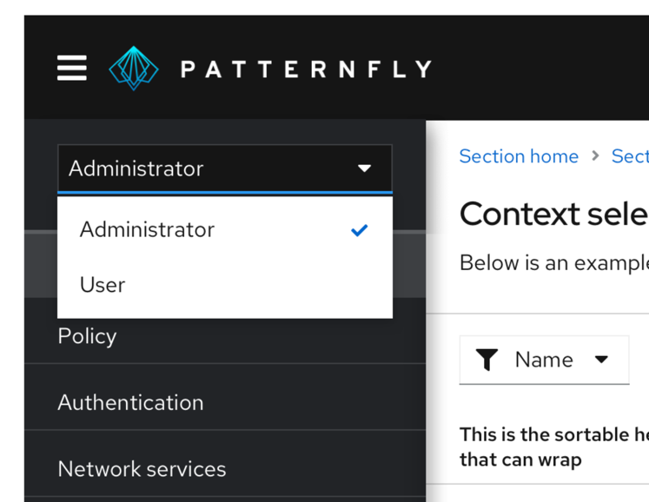Open the Policy navigation item

point(87,336)
